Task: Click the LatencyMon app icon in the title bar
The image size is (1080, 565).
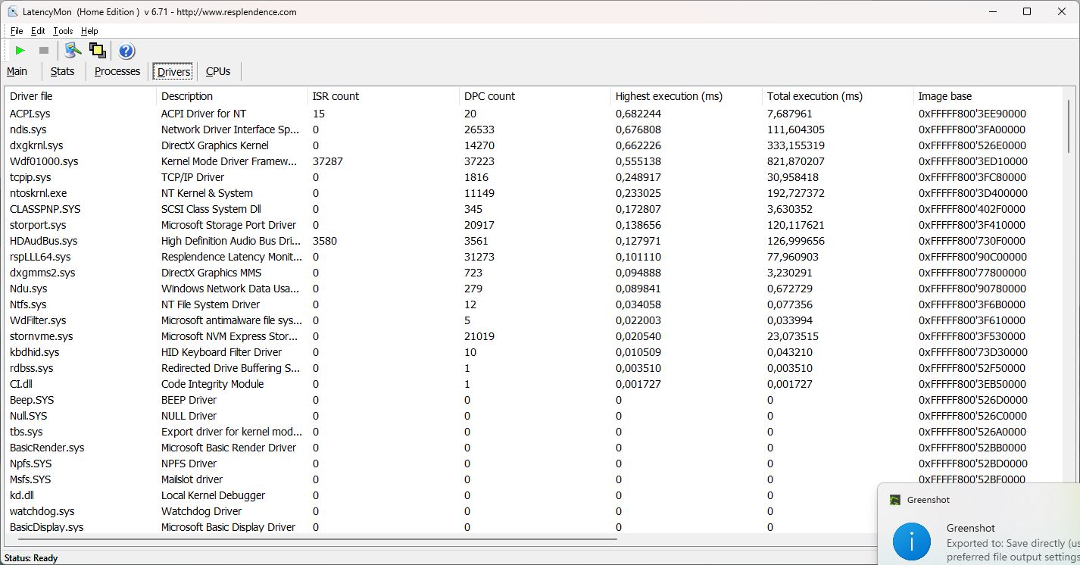Action: pos(13,11)
